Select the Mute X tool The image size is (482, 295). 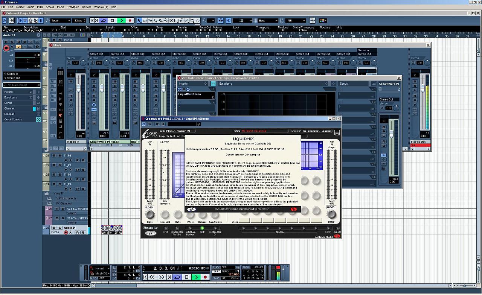(x=171, y=20)
